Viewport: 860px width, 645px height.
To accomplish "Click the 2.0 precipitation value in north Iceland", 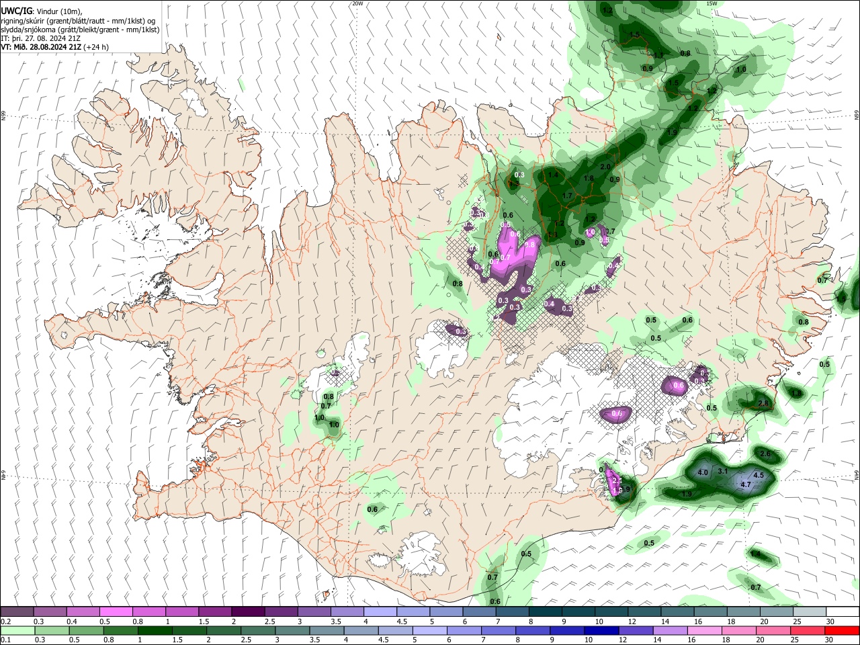I will [x=605, y=167].
